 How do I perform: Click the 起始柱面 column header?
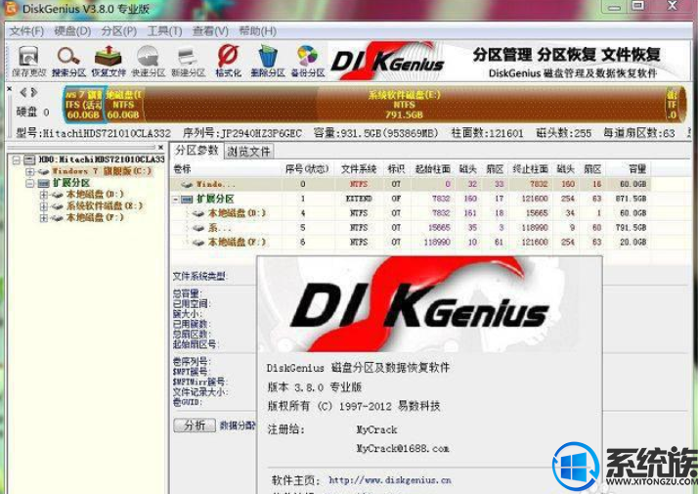(432, 169)
